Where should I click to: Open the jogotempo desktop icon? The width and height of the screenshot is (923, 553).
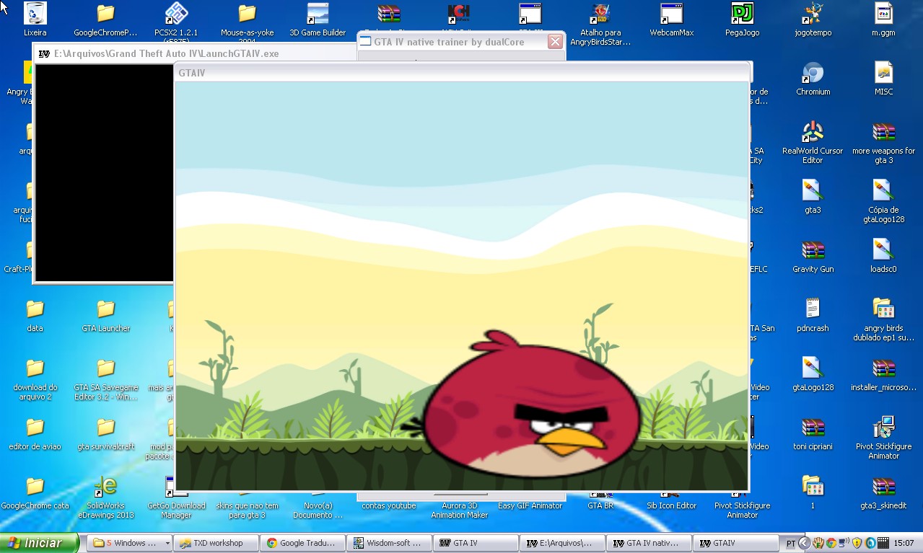click(x=813, y=14)
